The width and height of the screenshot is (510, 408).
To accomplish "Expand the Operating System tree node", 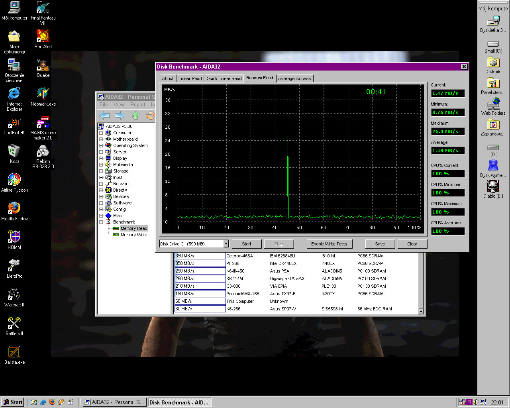I will [x=101, y=145].
